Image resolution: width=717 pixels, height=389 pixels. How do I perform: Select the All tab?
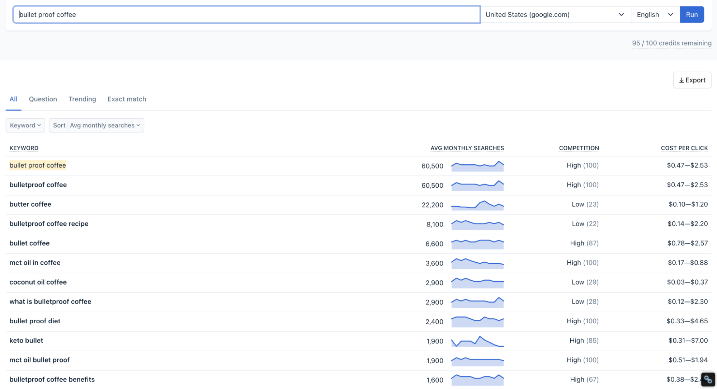13,99
